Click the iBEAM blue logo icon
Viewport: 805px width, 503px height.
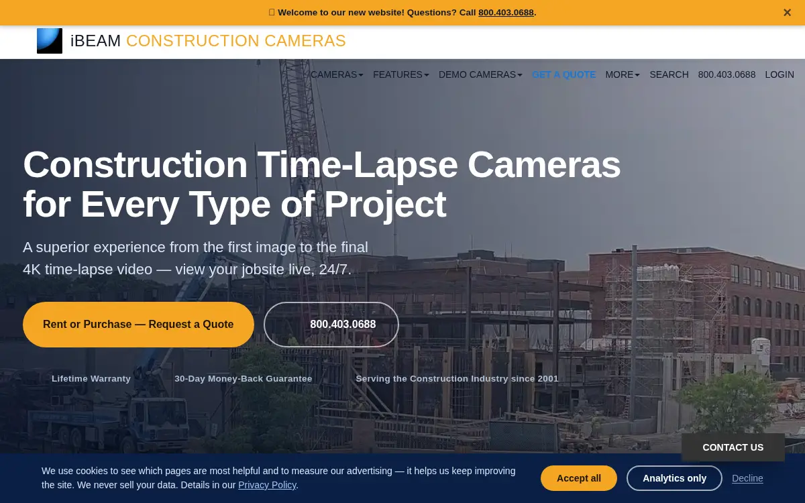click(x=50, y=41)
